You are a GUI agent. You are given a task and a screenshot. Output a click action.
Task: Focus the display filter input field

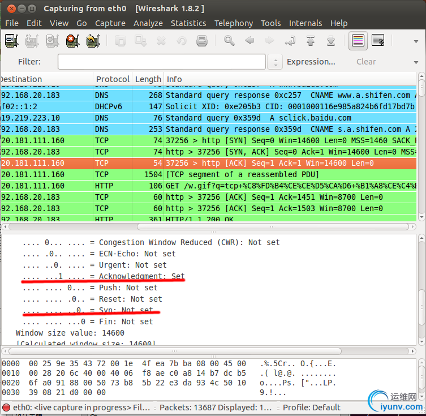coord(162,62)
